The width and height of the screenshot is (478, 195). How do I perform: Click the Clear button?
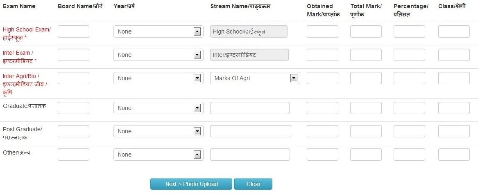click(253, 184)
